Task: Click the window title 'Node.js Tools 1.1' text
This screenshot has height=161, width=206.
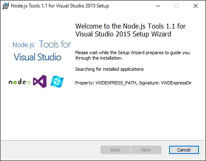Action: 60,6
